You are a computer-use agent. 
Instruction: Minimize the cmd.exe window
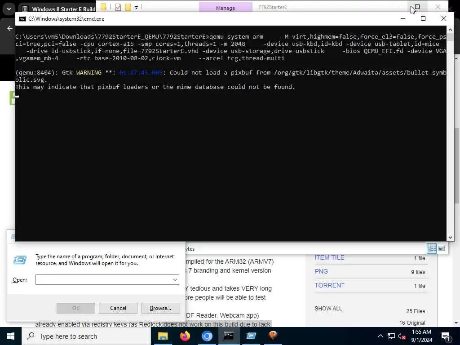tap(403, 19)
